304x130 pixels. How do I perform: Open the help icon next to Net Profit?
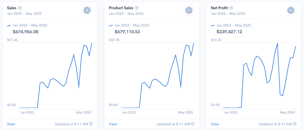pyautogui.click(x=231, y=8)
